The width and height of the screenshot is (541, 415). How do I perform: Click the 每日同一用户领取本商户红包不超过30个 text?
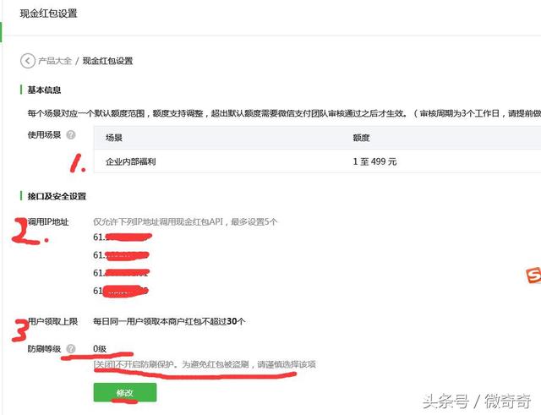(169, 321)
